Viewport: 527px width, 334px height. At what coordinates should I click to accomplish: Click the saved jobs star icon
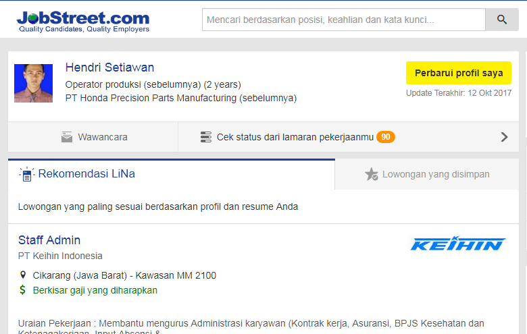(x=372, y=174)
